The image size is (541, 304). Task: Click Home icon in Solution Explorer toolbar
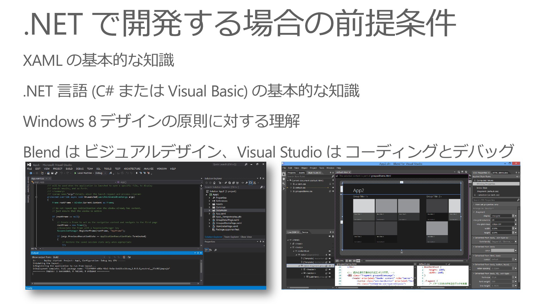[214, 183]
